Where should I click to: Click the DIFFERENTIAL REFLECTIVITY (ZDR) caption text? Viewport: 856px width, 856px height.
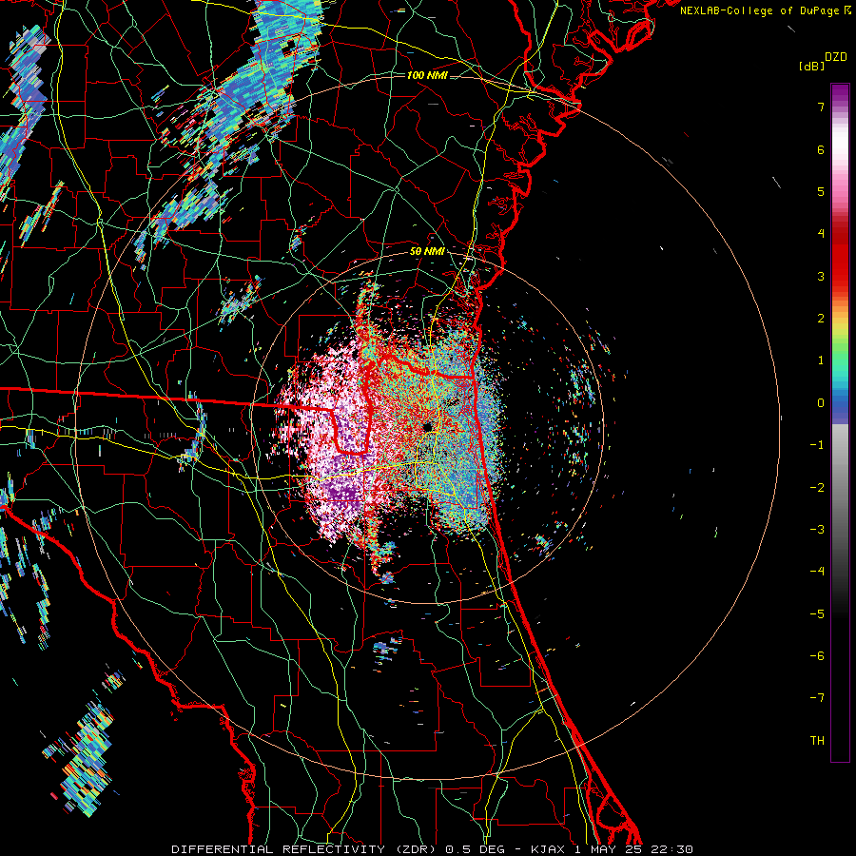304,849
